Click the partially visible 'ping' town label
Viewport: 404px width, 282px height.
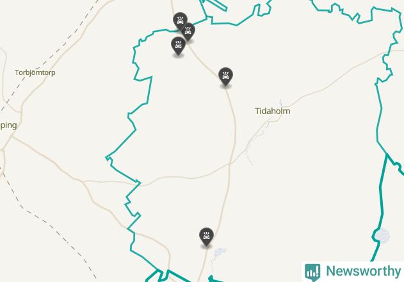coord(8,126)
